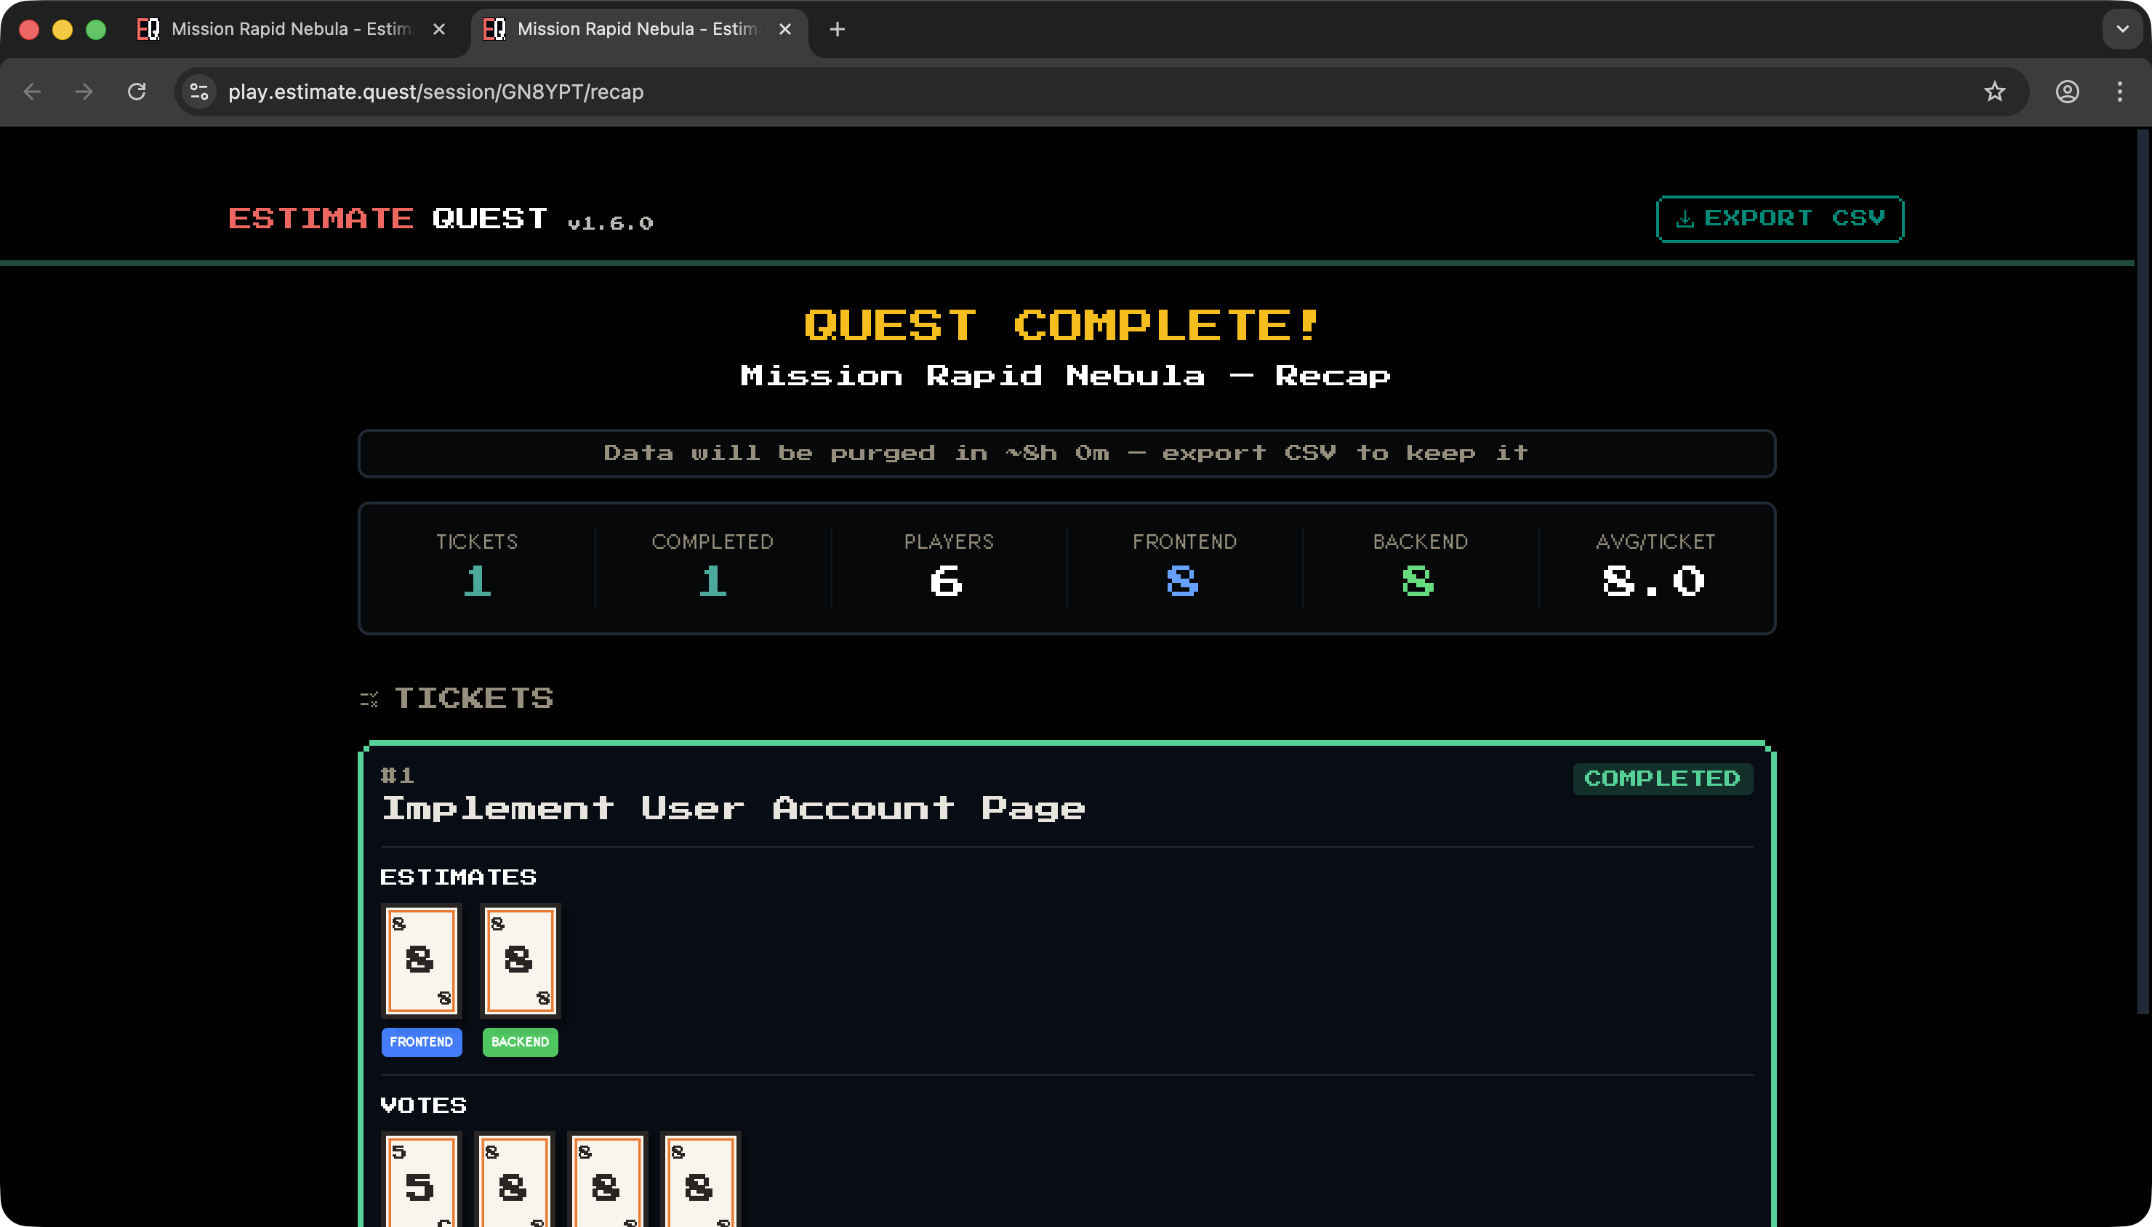Click the back navigation arrow
Screen dimensions: 2152x1227
point(31,92)
